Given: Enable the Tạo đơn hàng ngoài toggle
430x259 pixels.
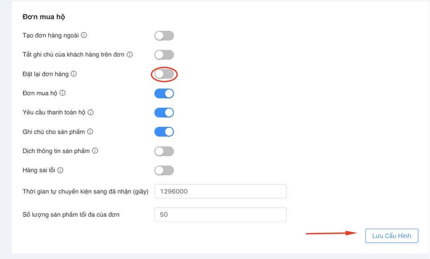Looking at the screenshot, I should pyautogui.click(x=164, y=36).
